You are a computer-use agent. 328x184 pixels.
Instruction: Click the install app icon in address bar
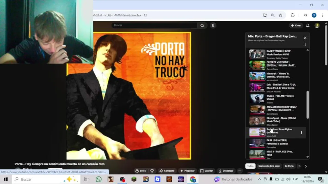[265, 15]
